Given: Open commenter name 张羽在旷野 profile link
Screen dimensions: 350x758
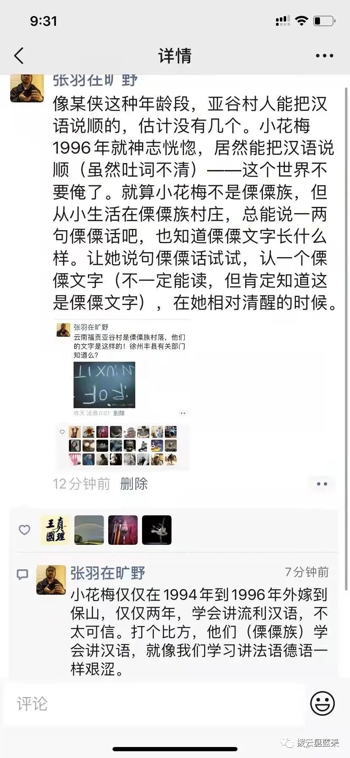Looking at the screenshot, I should click(108, 573).
